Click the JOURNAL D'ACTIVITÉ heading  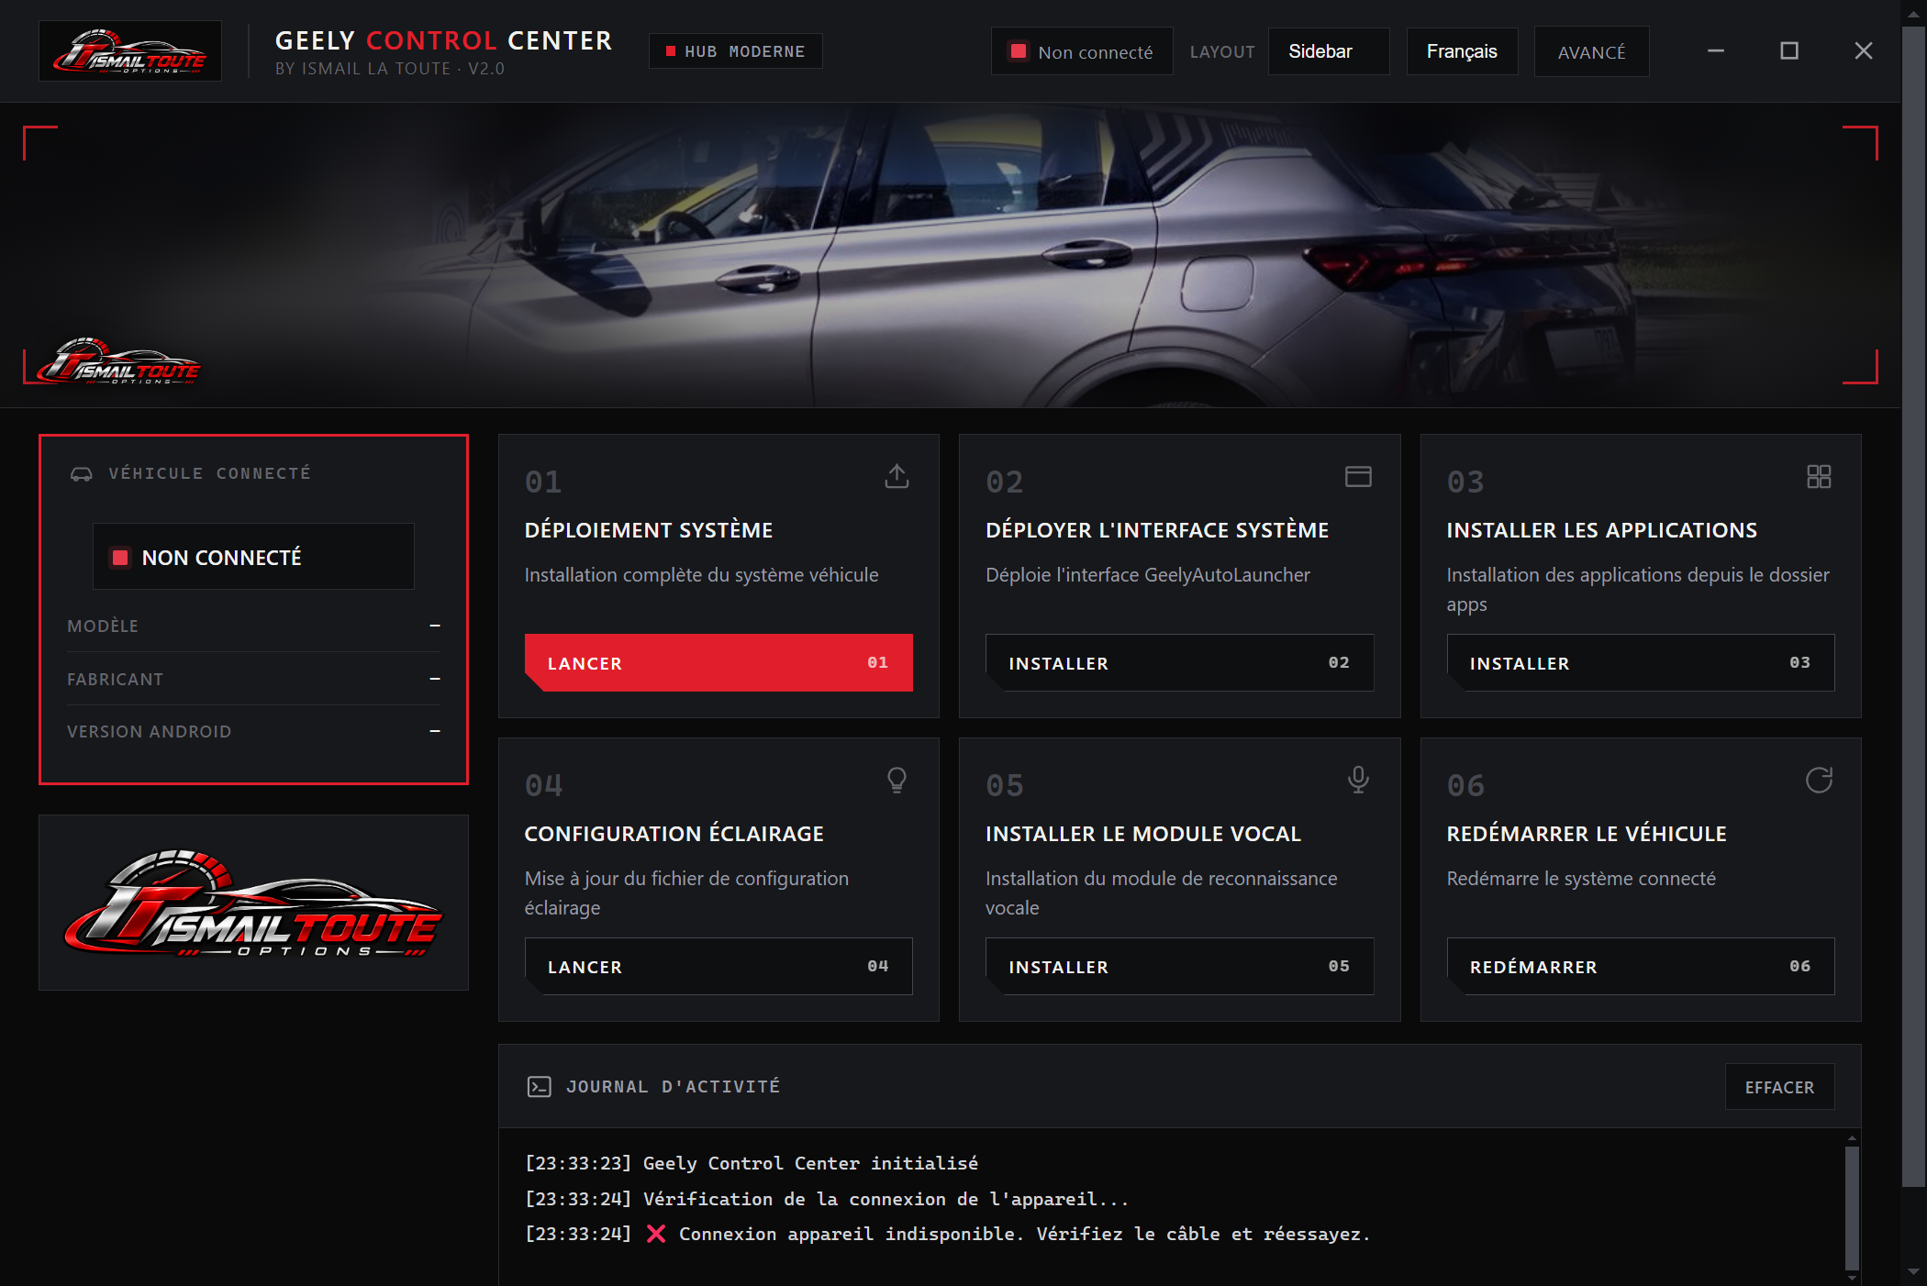[673, 1087]
